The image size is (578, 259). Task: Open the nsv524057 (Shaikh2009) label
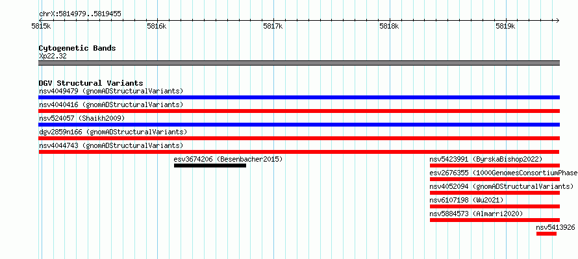pyautogui.click(x=82, y=118)
